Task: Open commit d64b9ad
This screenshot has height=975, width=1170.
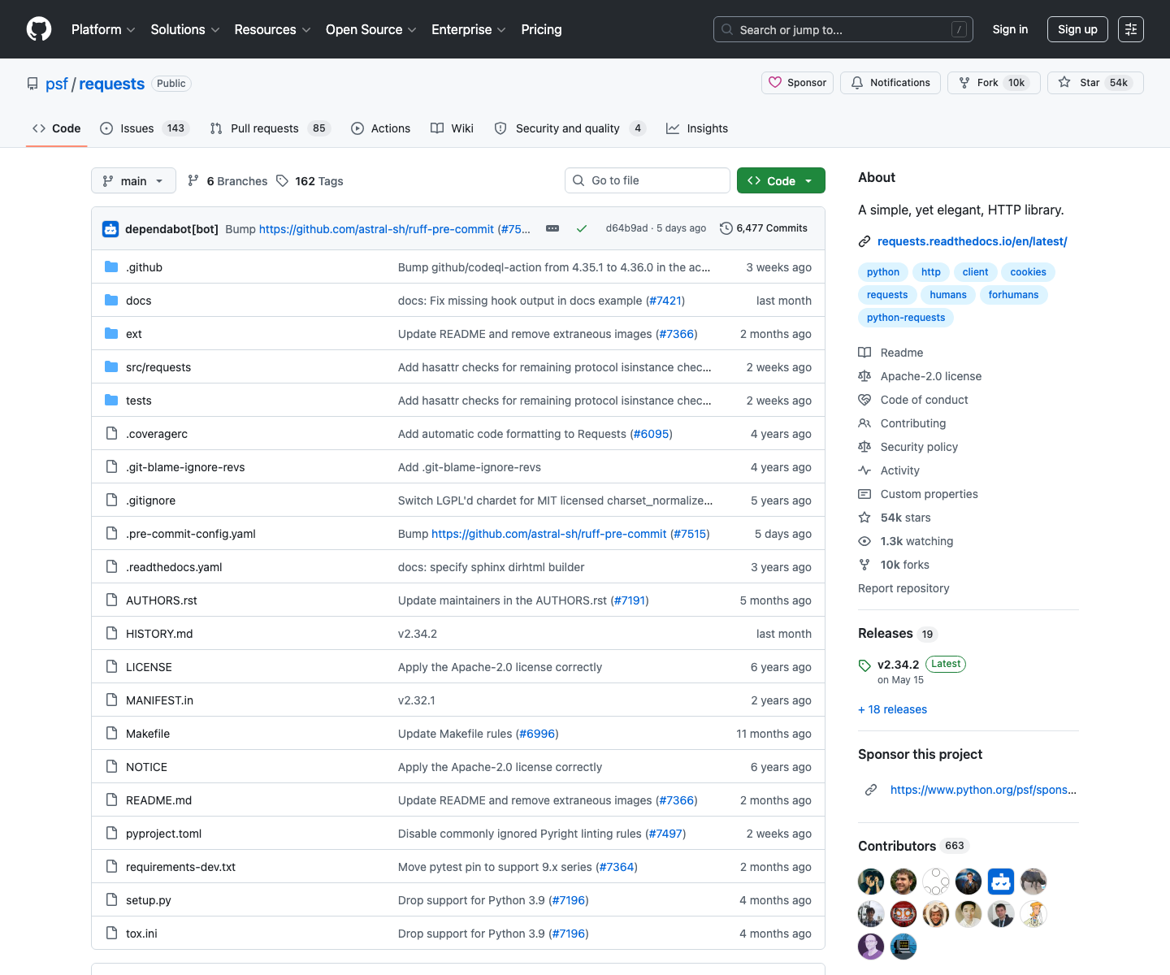Action: 627,228
